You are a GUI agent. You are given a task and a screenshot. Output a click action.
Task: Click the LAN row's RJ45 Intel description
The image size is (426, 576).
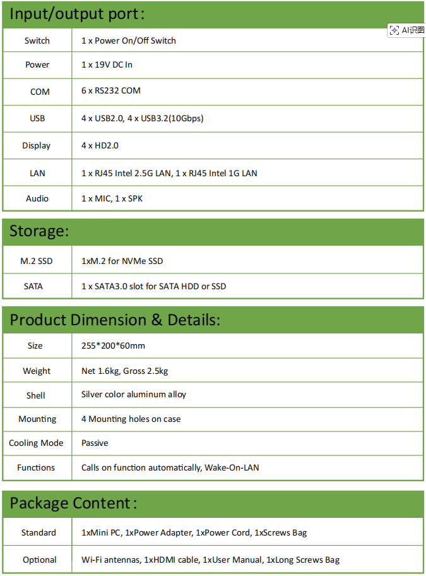[x=169, y=173]
